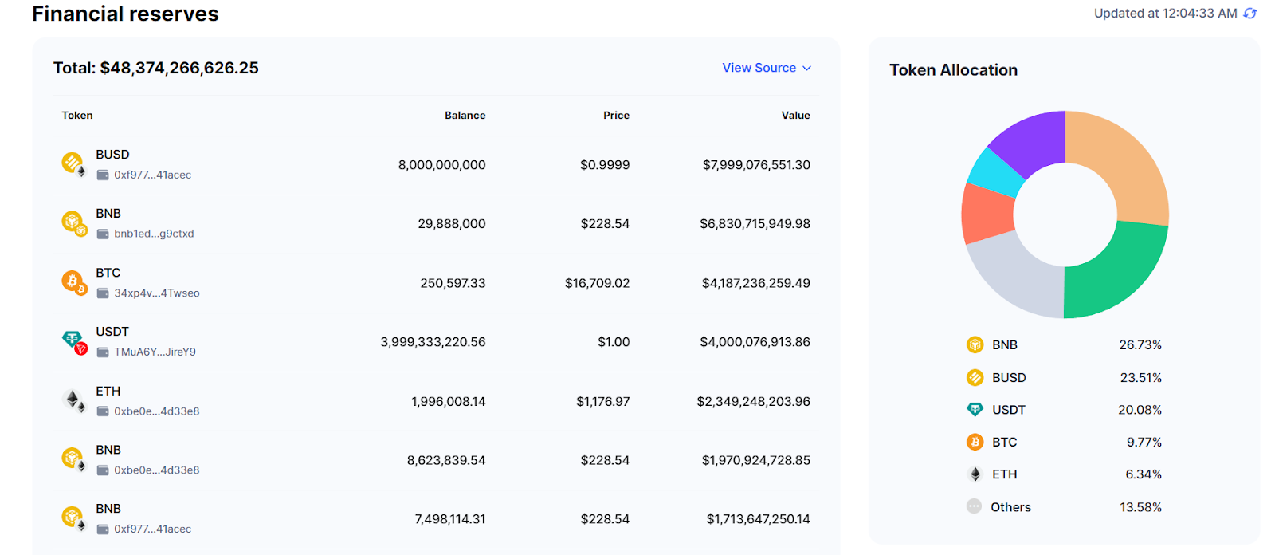Screen dimensions: 1275x555
Task: Click the USDT token icon in the table
Action: pyautogui.click(x=73, y=340)
